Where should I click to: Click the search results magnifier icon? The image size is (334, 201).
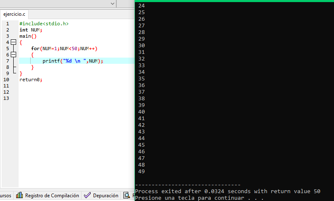(127, 195)
